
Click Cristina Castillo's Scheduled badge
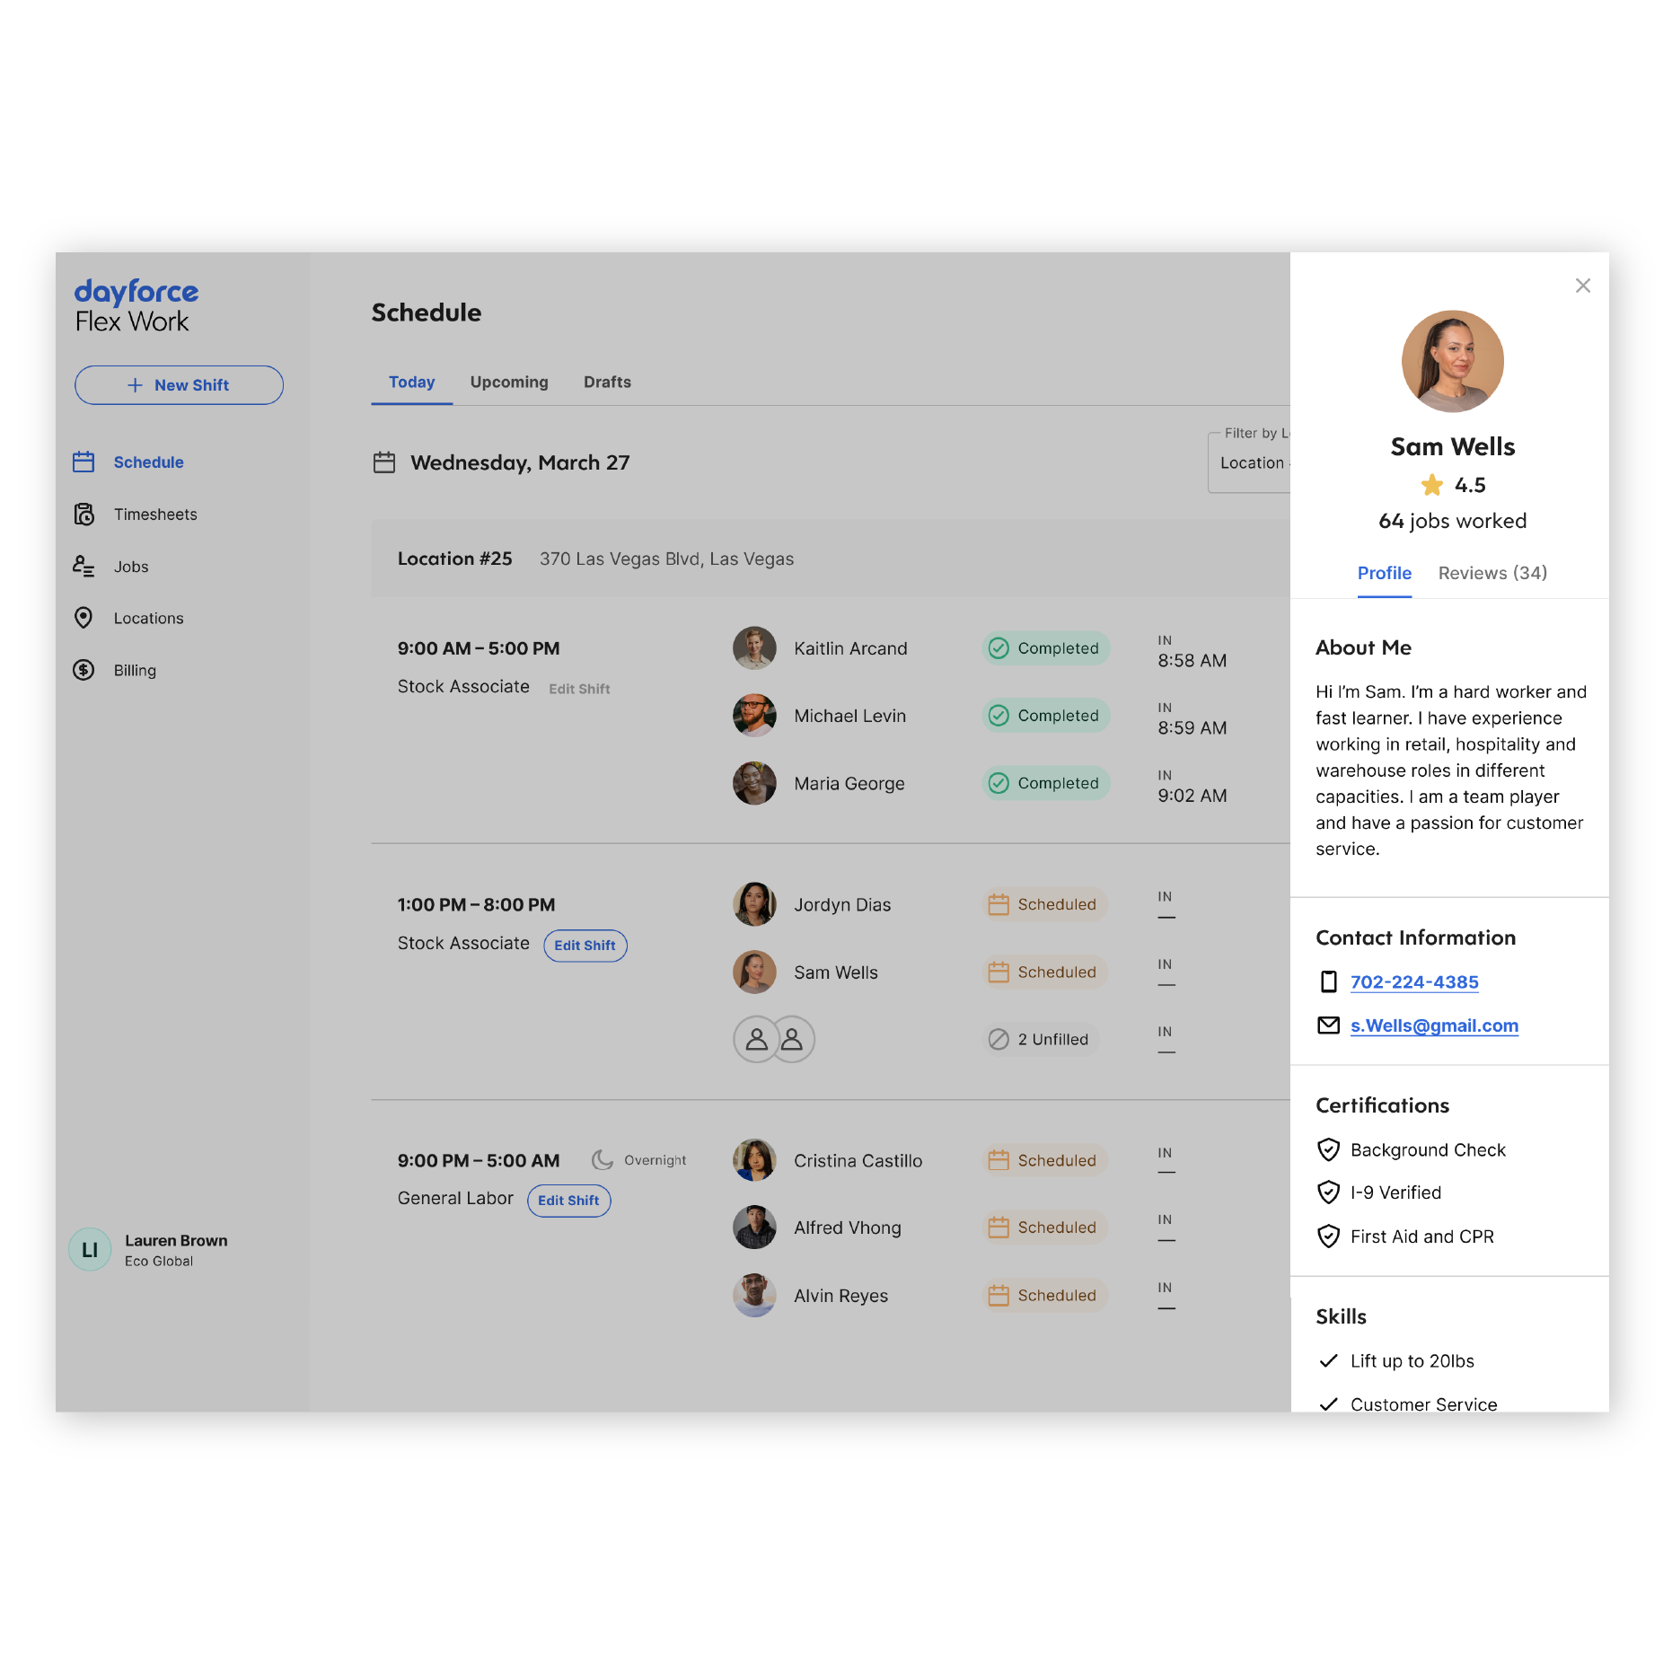[x=1044, y=1160]
